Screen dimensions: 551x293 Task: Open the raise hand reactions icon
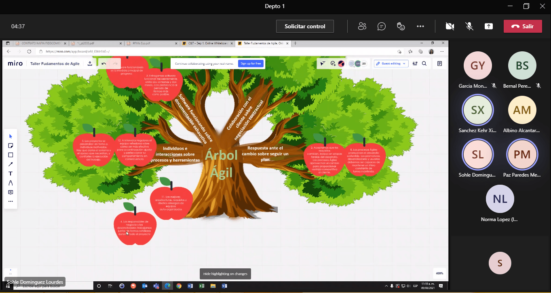pos(401,26)
